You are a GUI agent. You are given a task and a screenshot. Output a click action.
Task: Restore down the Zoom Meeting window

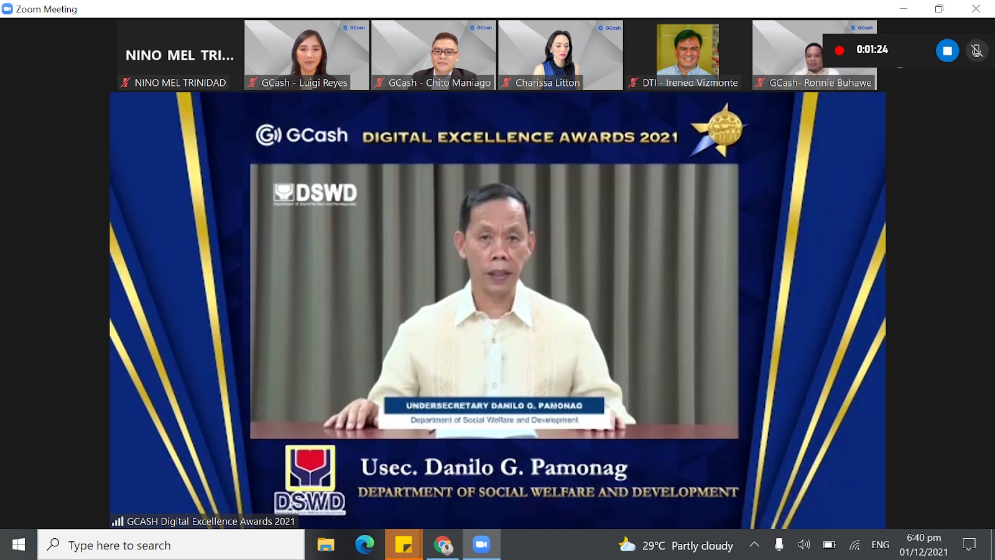(x=939, y=9)
